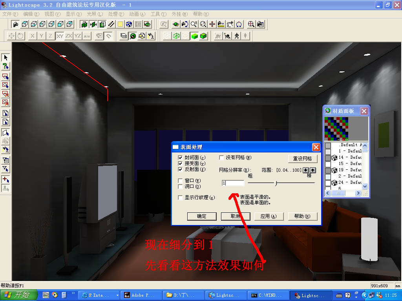The height and width of the screenshot is (301, 402).
Task: Click the 开始 Start button
Action: [x=18, y=295]
